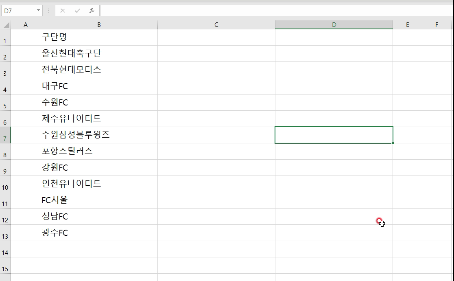Select row 9 header
454x281 pixels.
click(5, 168)
